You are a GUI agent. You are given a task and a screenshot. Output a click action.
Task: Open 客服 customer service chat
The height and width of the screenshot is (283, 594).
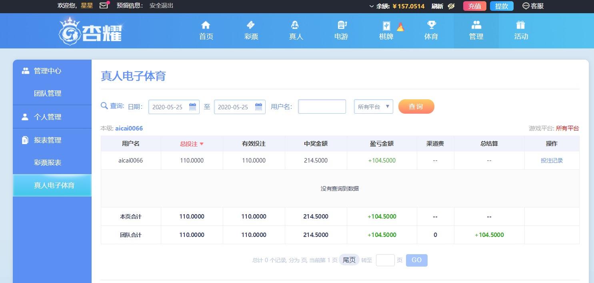533,6
